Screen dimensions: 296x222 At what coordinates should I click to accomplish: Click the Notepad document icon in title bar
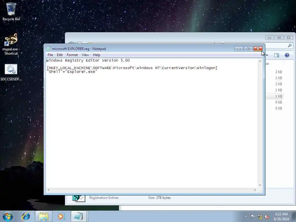49,49
